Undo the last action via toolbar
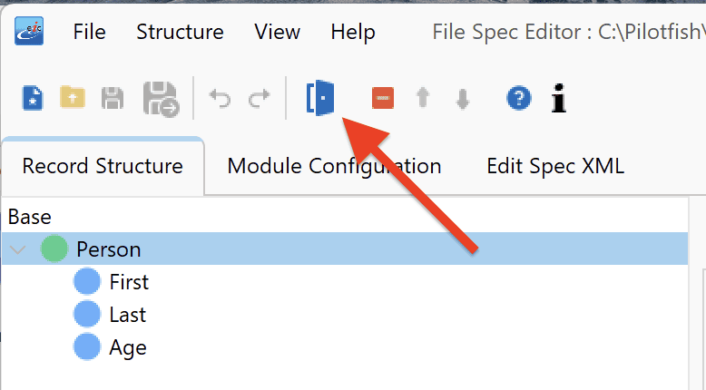The width and height of the screenshot is (706, 390). tap(221, 98)
